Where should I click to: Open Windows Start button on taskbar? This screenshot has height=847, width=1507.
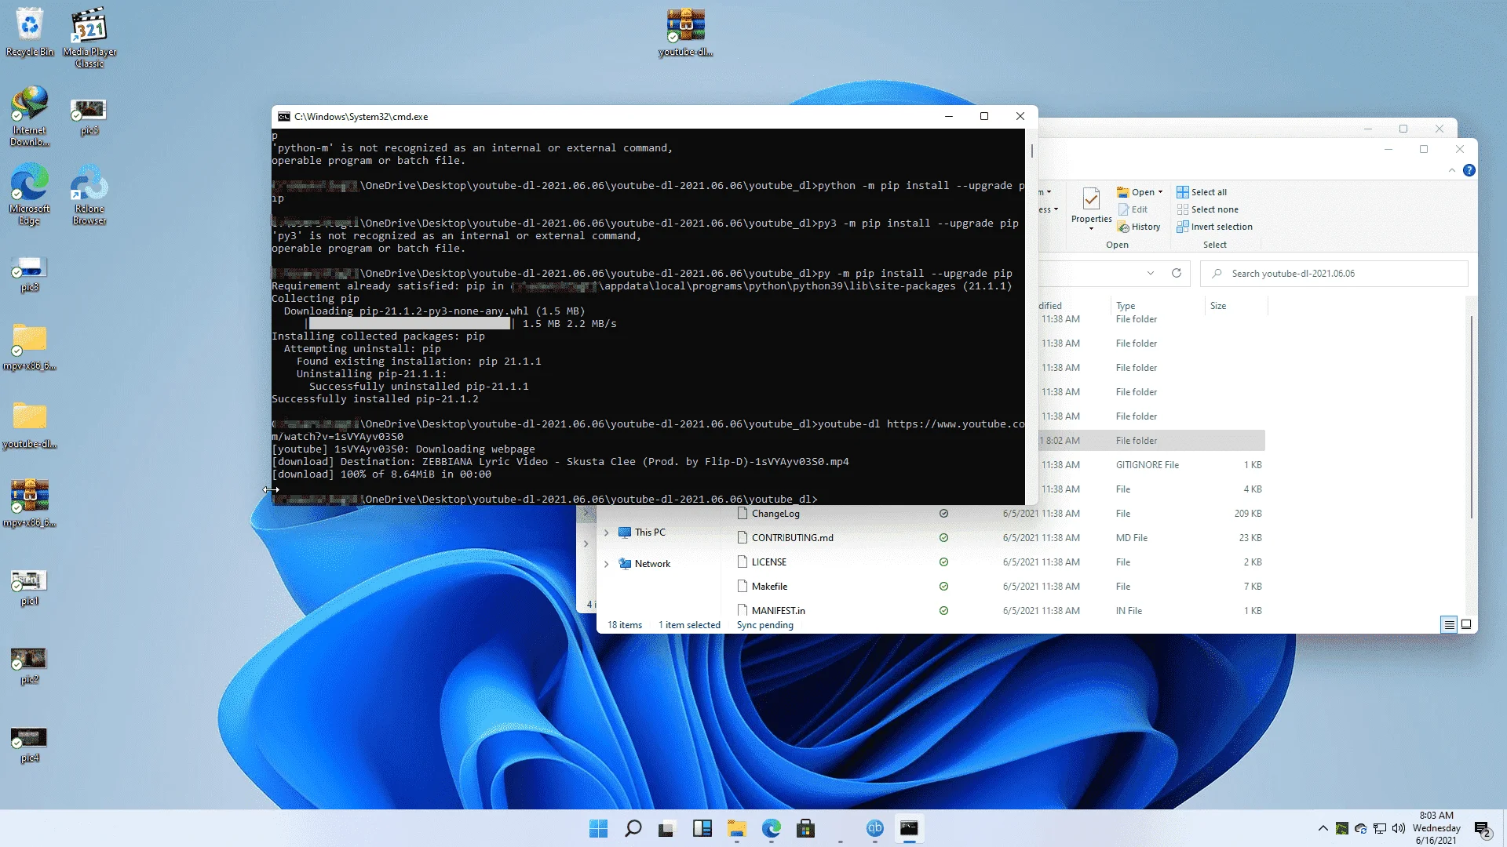point(598,828)
